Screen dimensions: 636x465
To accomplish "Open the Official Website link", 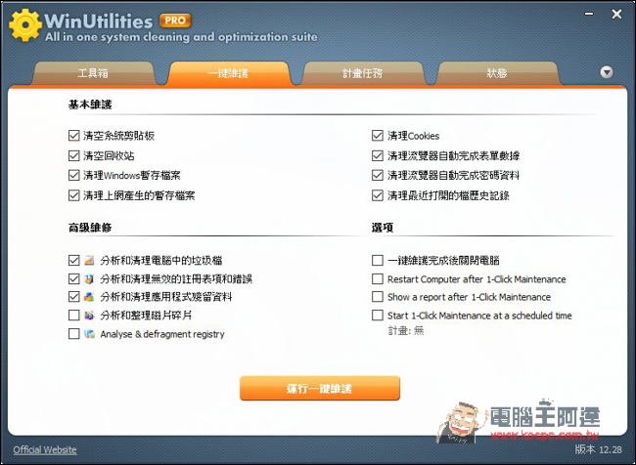I will click(x=45, y=449).
